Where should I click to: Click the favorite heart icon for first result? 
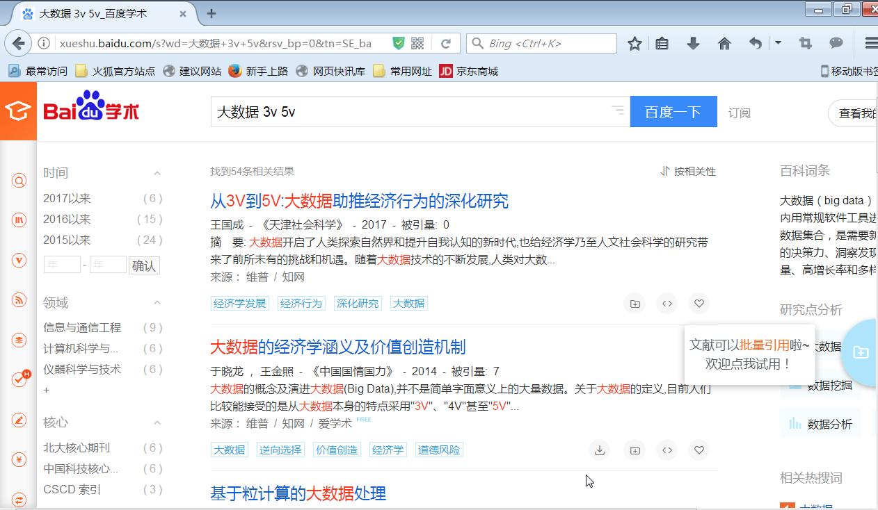pyautogui.click(x=699, y=304)
